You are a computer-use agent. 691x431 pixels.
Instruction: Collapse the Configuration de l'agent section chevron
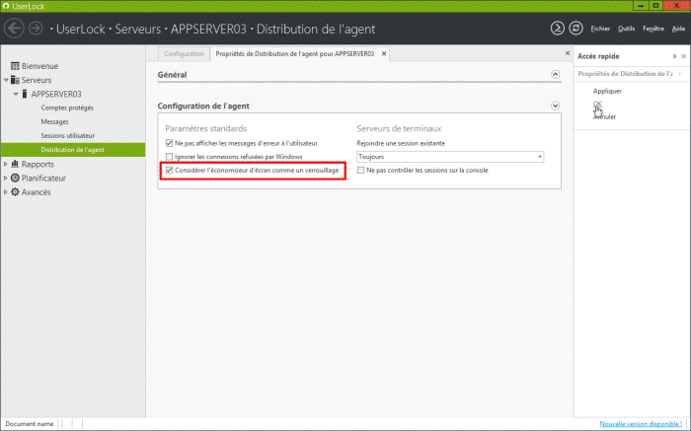point(555,106)
